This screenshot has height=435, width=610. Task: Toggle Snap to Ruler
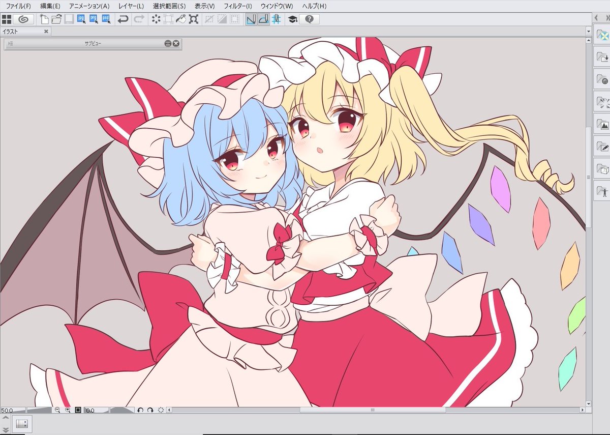pyautogui.click(x=251, y=19)
